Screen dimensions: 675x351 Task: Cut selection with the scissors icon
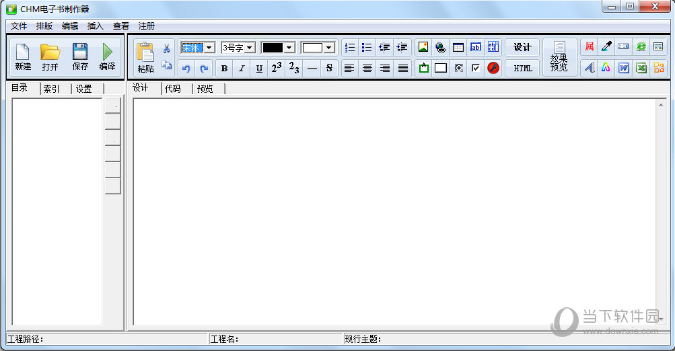coord(167,48)
